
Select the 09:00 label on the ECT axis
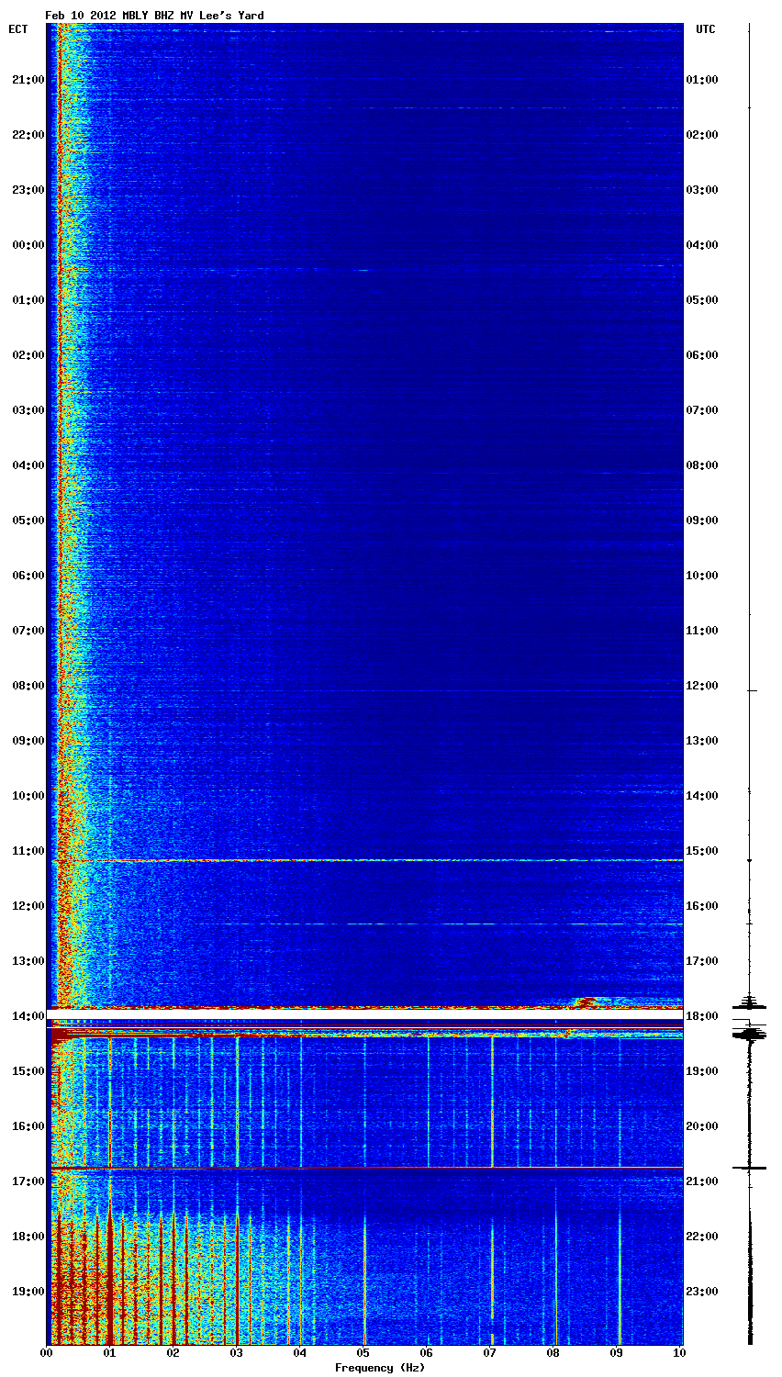(28, 741)
